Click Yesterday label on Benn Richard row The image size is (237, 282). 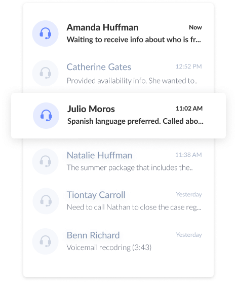click(189, 235)
